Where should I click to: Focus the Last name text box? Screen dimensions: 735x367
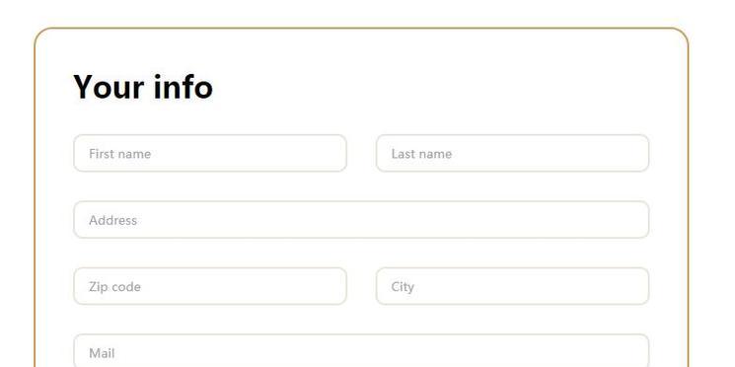(x=512, y=153)
